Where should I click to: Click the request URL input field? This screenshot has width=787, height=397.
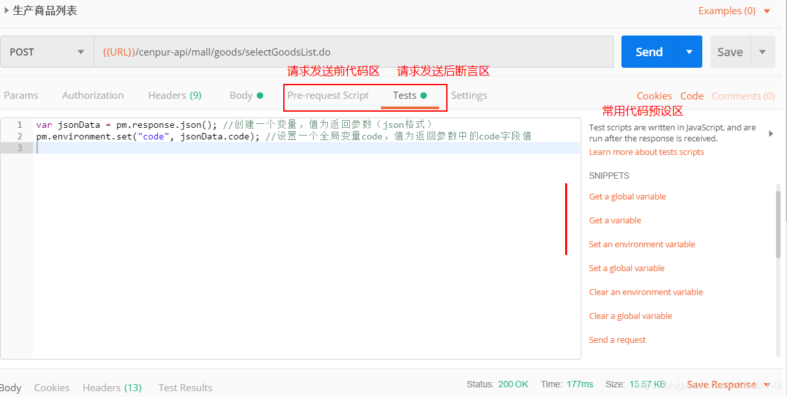click(x=354, y=52)
